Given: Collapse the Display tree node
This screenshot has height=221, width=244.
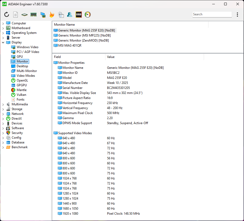Looking at the screenshot, I should [3, 42].
